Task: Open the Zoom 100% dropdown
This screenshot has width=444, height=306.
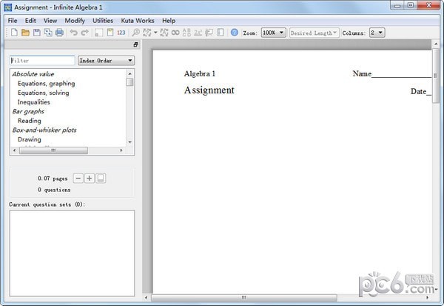Action: tap(274, 33)
